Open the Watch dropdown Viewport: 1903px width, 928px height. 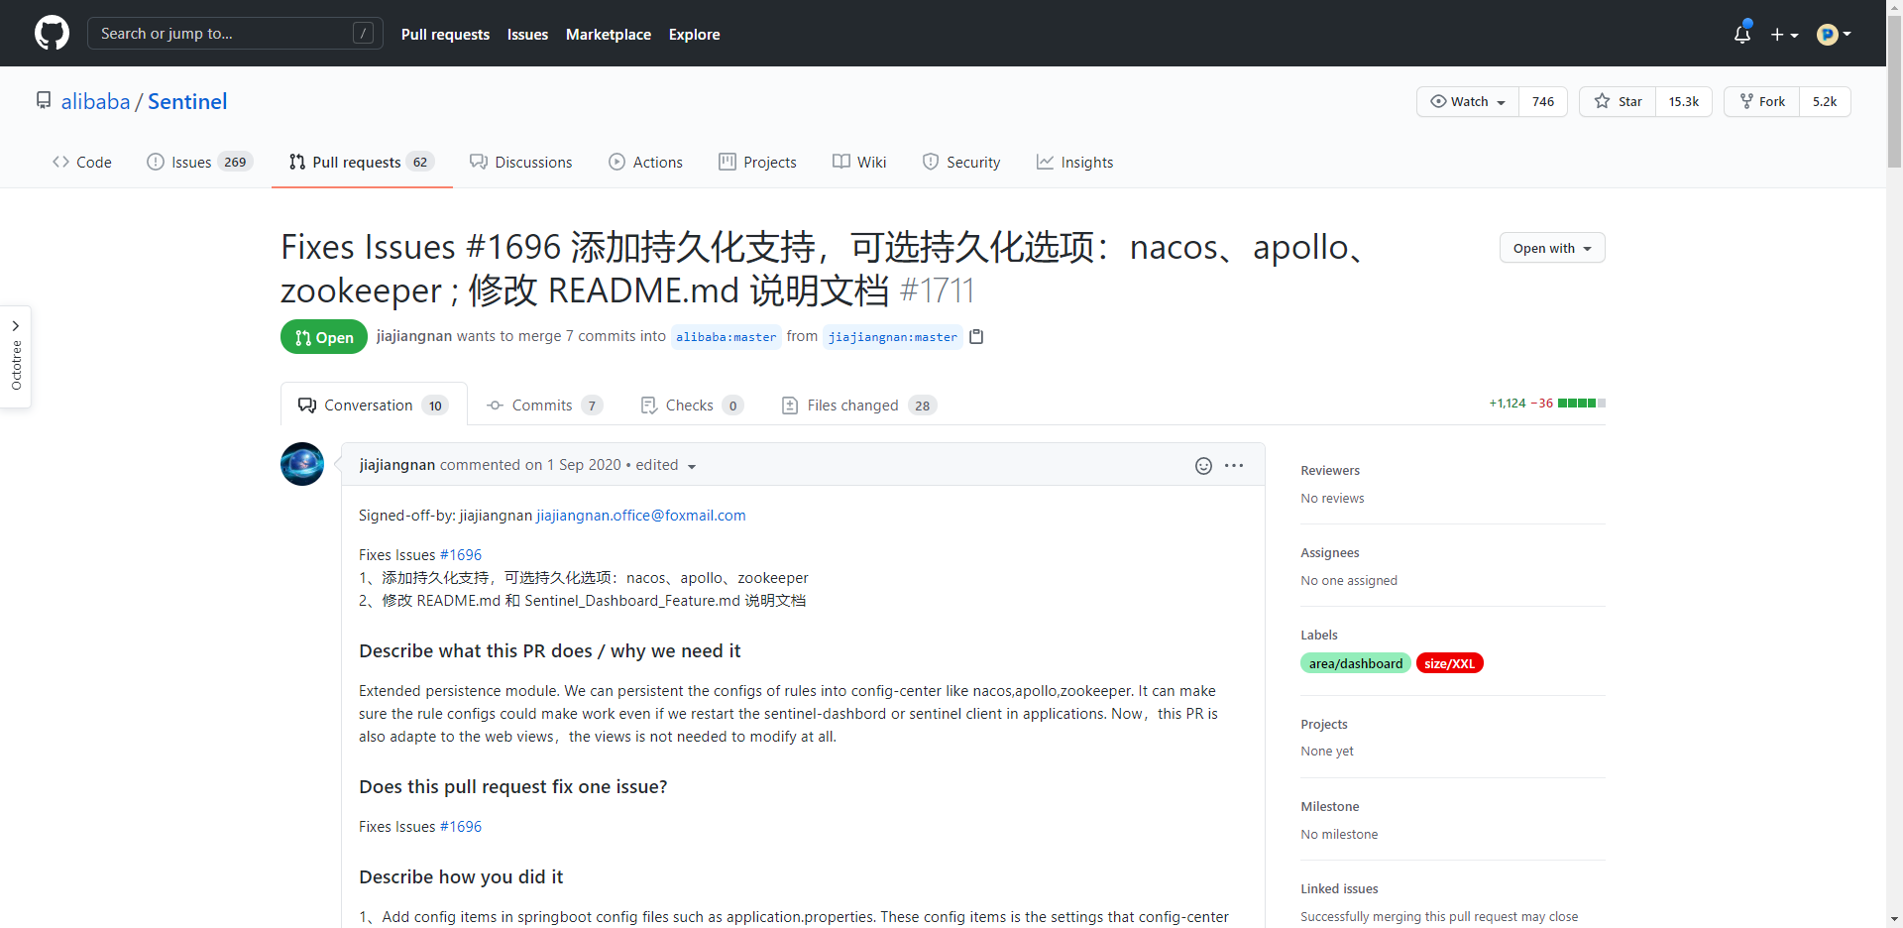[x=1468, y=102]
